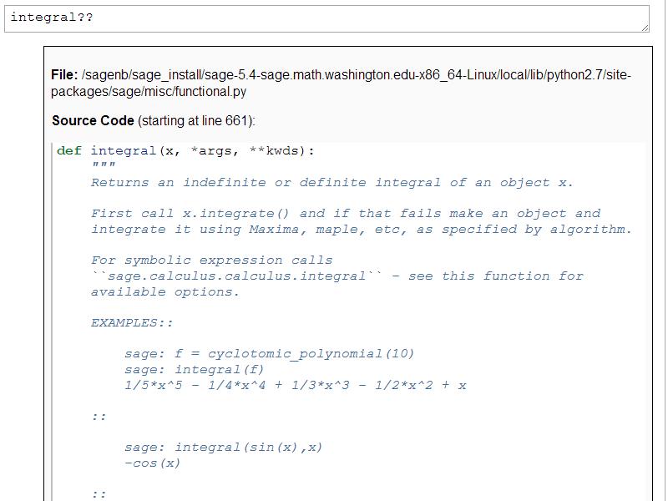The width and height of the screenshot is (668, 501).
Task: Click the "-cos(x)" output line
Action: coord(152,463)
